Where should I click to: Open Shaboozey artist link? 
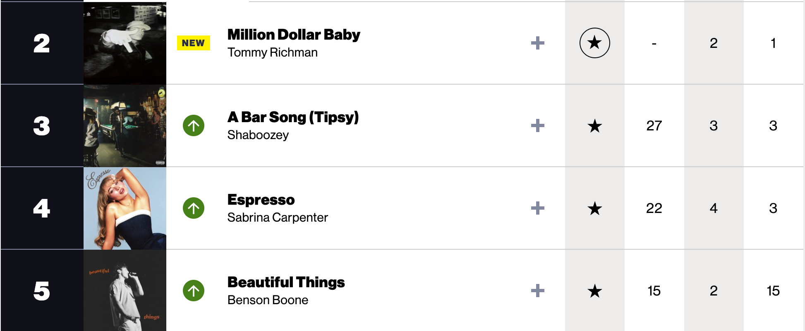click(258, 135)
